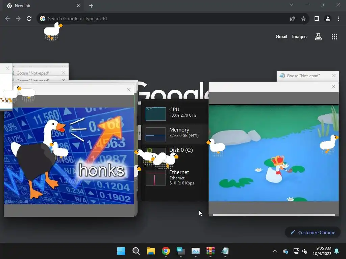
Task: Click the Chrome back arrow
Action: pos(7,19)
